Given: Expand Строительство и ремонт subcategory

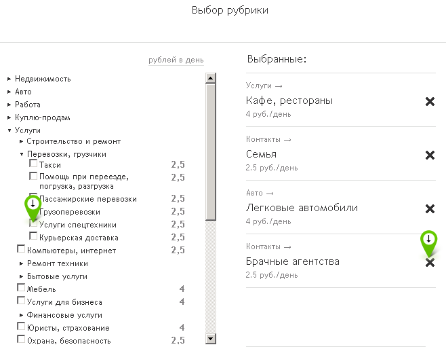Looking at the screenshot, I should [x=22, y=141].
